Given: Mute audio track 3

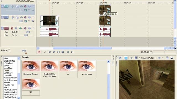Looking at the screenshot, I should (x=30, y=28).
